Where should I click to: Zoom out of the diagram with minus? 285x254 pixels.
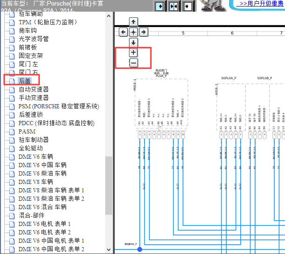coord(133,63)
